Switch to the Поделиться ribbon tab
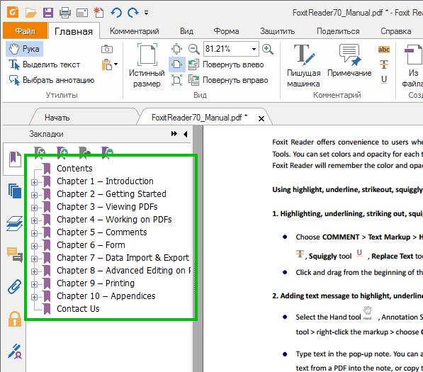Viewport: 423px width, 372px height. (x=338, y=31)
